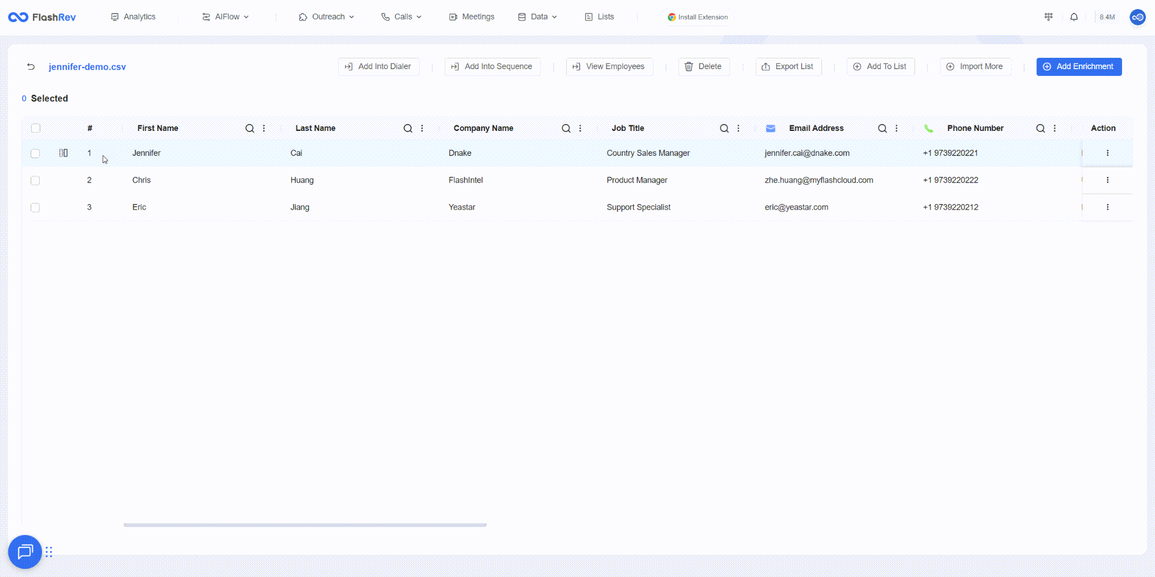Viewport: 1155px width, 577px height.
Task: Expand the AIFlow dropdown menu
Action: pyautogui.click(x=226, y=17)
